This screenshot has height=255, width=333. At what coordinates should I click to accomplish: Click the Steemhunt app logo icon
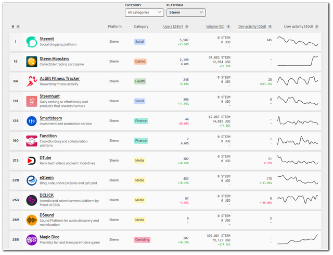click(32, 101)
